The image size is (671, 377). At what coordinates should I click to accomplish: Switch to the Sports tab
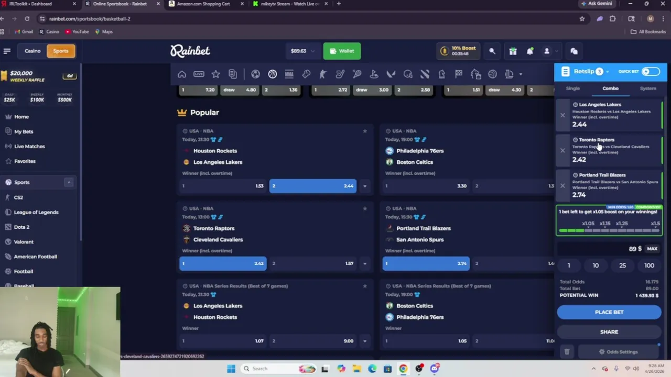[x=61, y=51]
